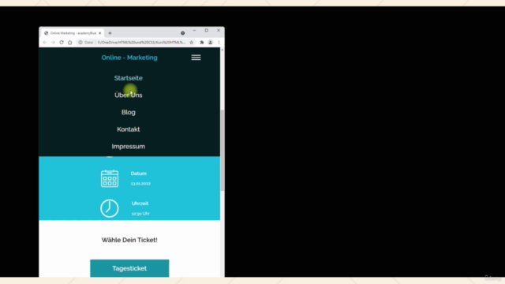Click the Uhrzeit label text

pyautogui.click(x=140, y=204)
